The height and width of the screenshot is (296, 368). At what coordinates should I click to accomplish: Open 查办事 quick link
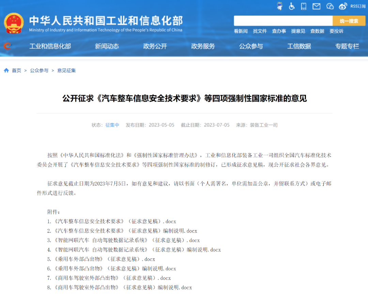pos(279,31)
